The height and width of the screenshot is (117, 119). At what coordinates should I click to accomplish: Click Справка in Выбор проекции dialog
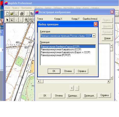(x=82, y=71)
